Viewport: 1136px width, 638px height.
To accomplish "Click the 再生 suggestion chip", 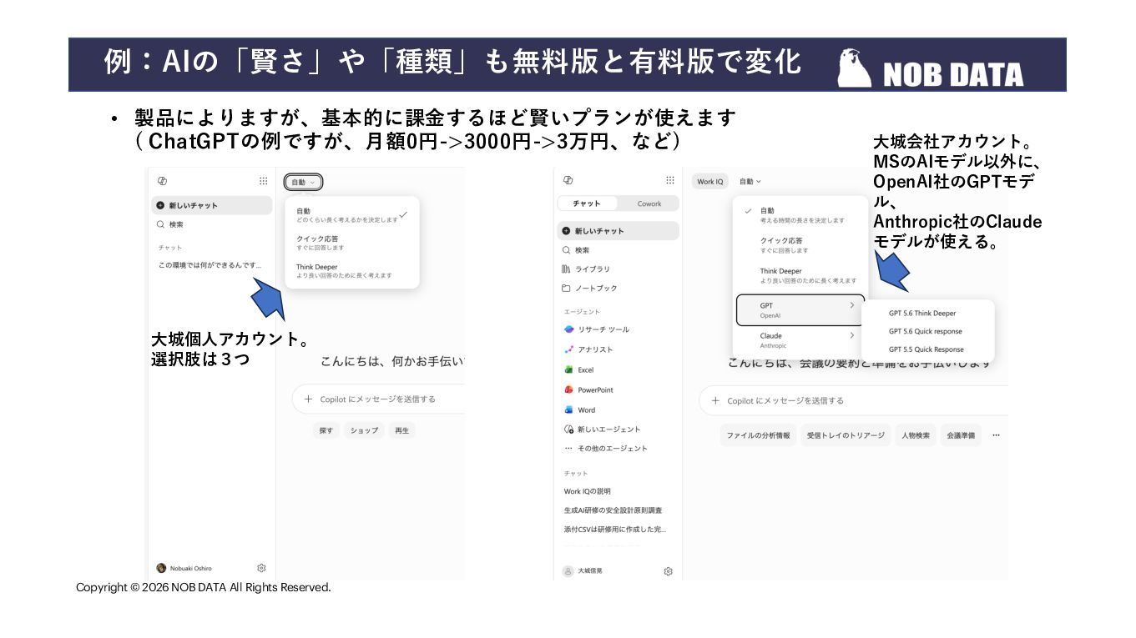I will pos(402,430).
